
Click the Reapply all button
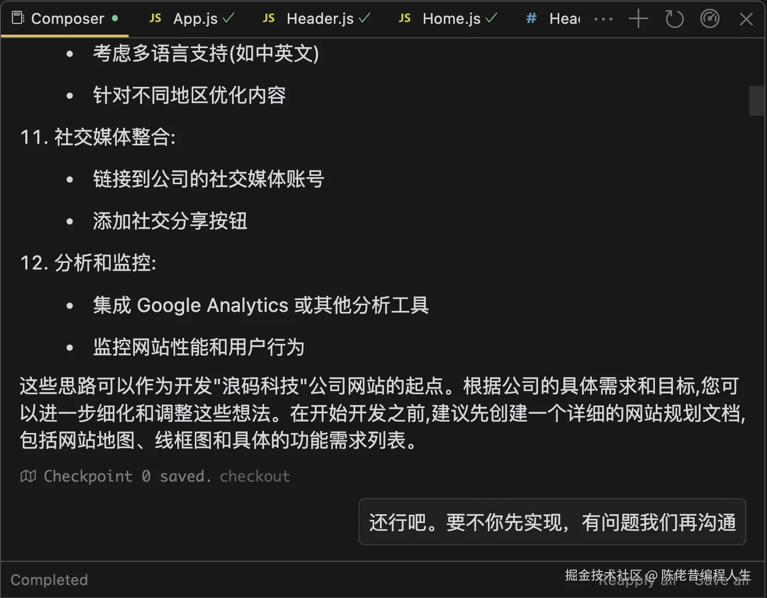pyautogui.click(x=638, y=580)
